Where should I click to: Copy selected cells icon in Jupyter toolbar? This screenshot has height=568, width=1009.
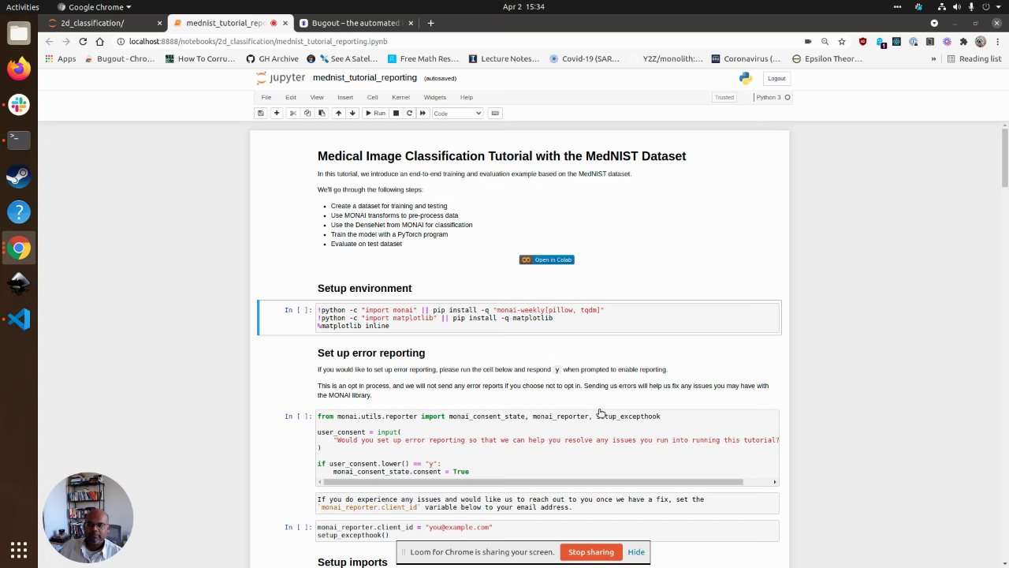(307, 113)
